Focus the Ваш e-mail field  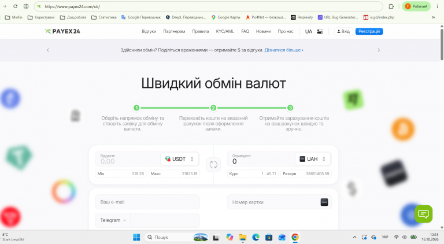point(147,202)
